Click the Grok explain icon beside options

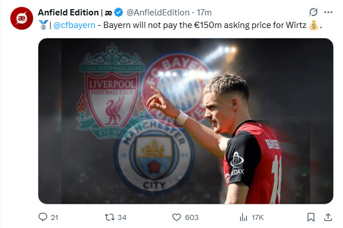pyautogui.click(x=313, y=12)
